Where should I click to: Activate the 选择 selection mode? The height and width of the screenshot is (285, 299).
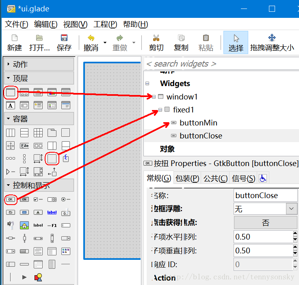(236, 43)
